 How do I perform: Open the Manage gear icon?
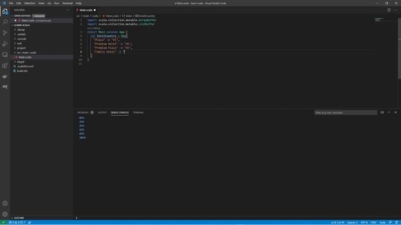(5, 214)
